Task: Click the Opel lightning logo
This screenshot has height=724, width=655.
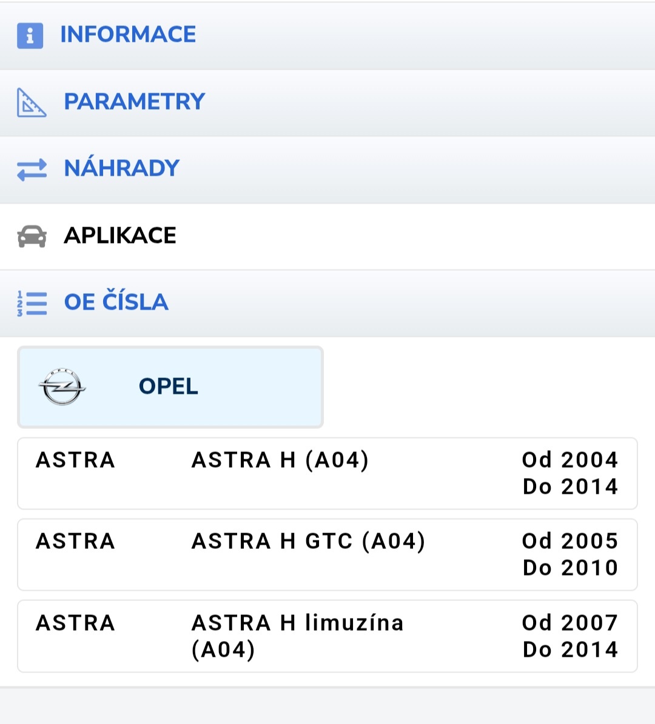Action: [62, 387]
